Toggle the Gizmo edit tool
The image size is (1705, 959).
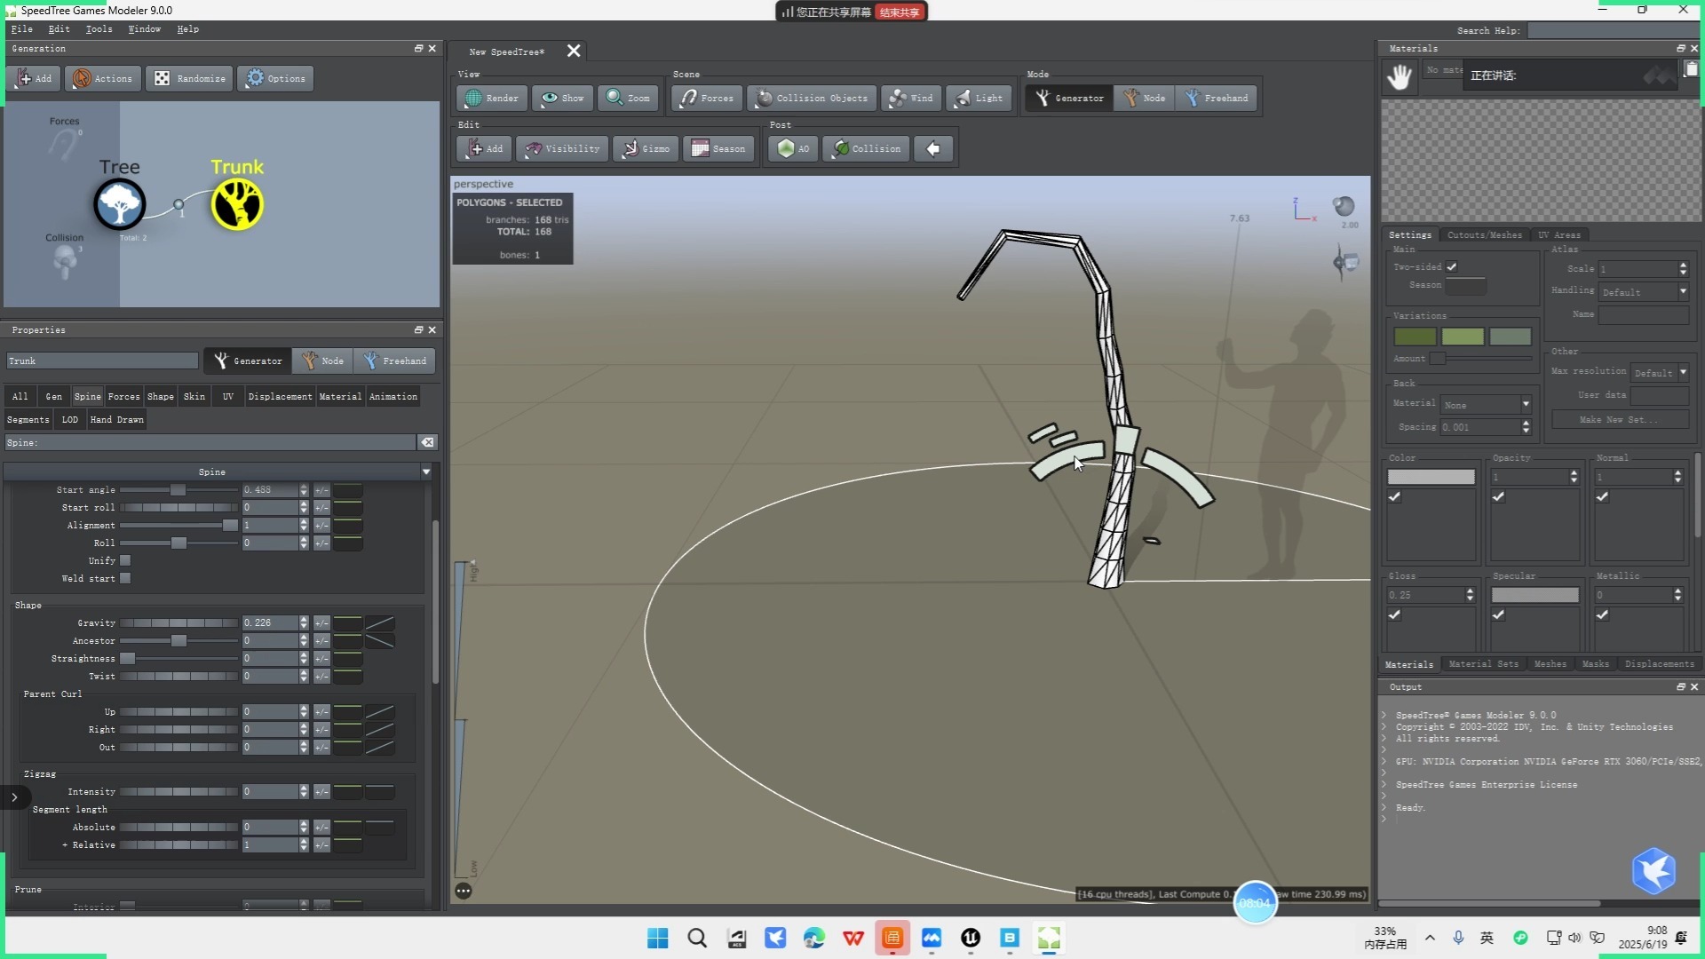[x=646, y=149]
